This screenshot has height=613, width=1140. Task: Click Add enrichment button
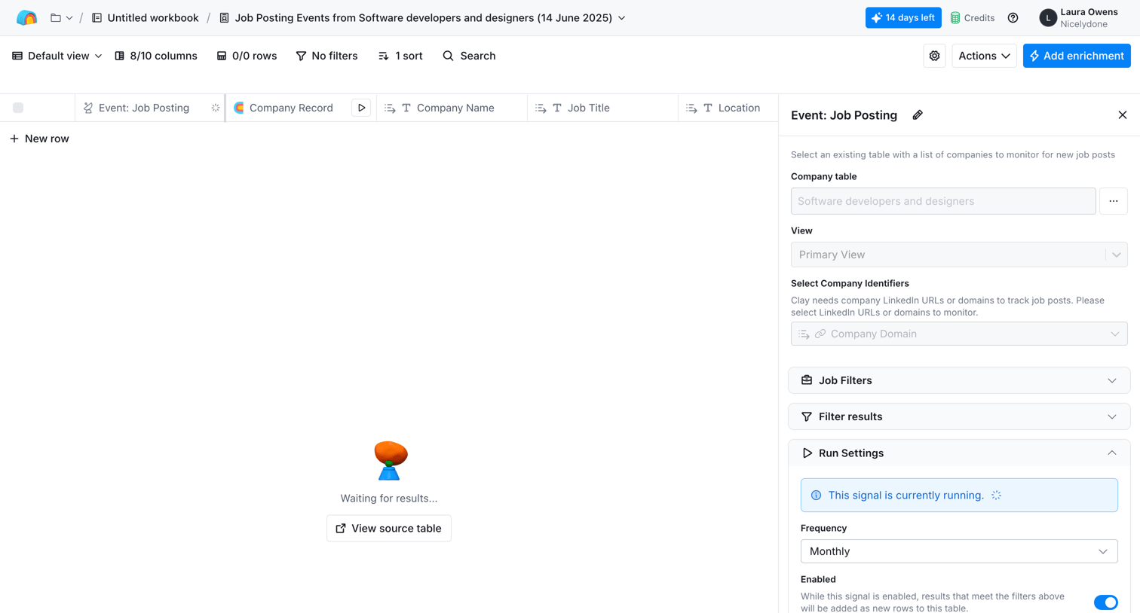[x=1076, y=56]
